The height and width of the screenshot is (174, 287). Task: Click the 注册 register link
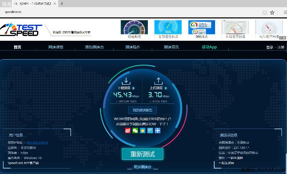point(281,47)
